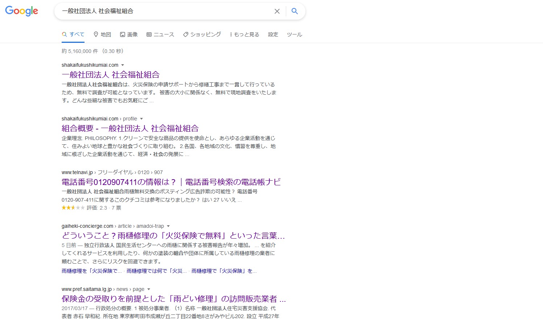Expand dropdown arrow beside shakaifukushikumiai.com first result

click(123, 65)
